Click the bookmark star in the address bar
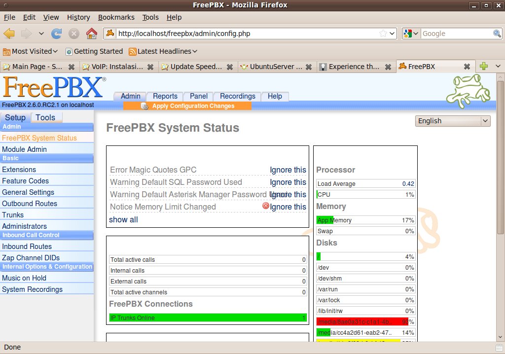 [x=383, y=34]
